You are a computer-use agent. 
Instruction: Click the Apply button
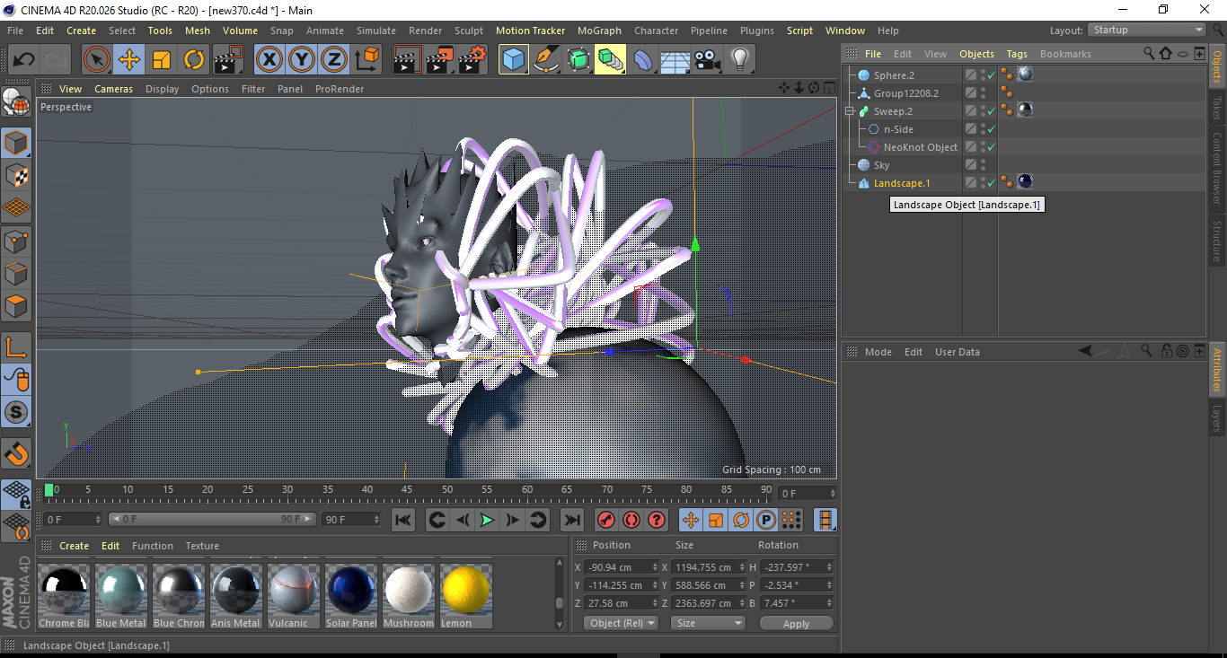tap(796, 623)
